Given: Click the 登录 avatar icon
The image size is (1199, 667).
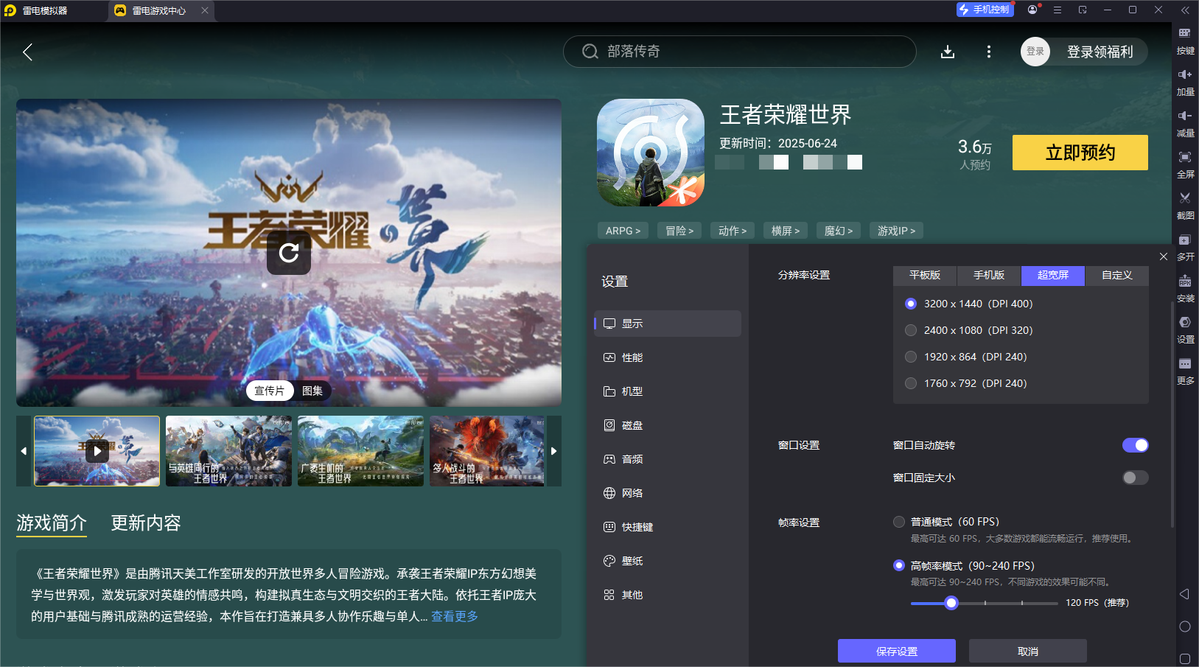Looking at the screenshot, I should 1035,52.
